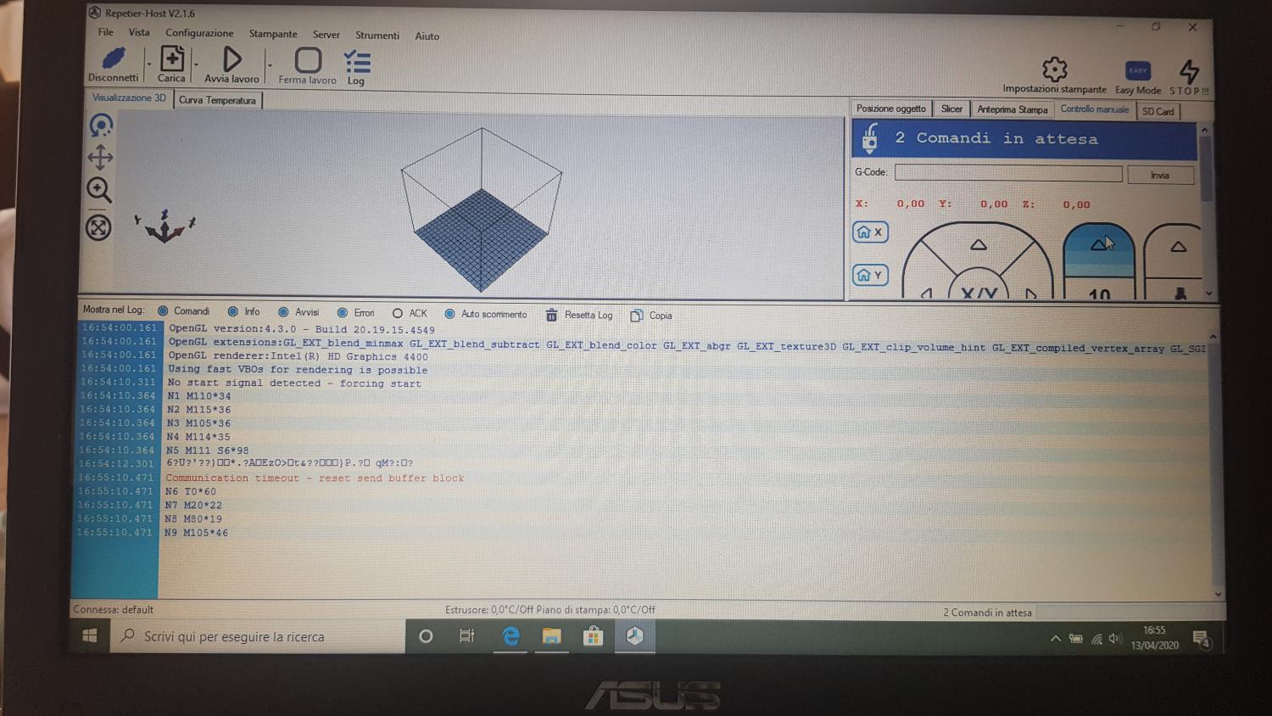Open Windows Start menu

pyautogui.click(x=90, y=635)
